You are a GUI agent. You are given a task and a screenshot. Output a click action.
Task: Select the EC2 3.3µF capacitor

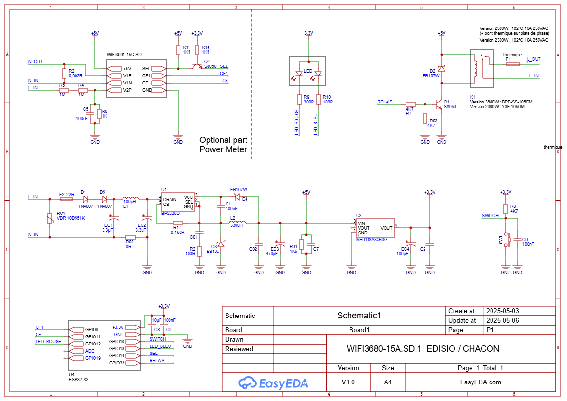147,218
